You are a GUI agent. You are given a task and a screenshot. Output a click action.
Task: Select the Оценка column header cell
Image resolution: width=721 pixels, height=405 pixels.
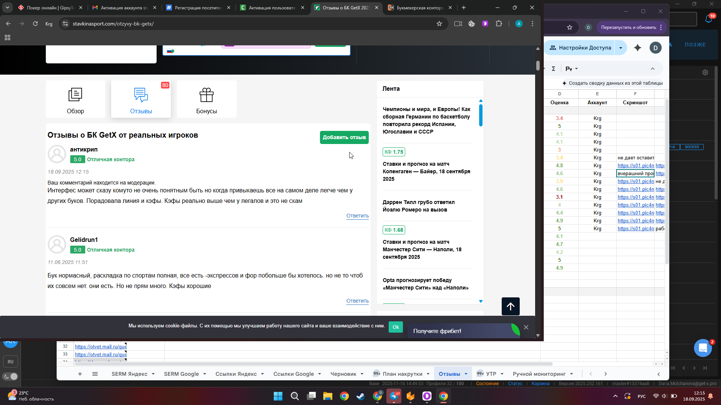[x=560, y=102]
